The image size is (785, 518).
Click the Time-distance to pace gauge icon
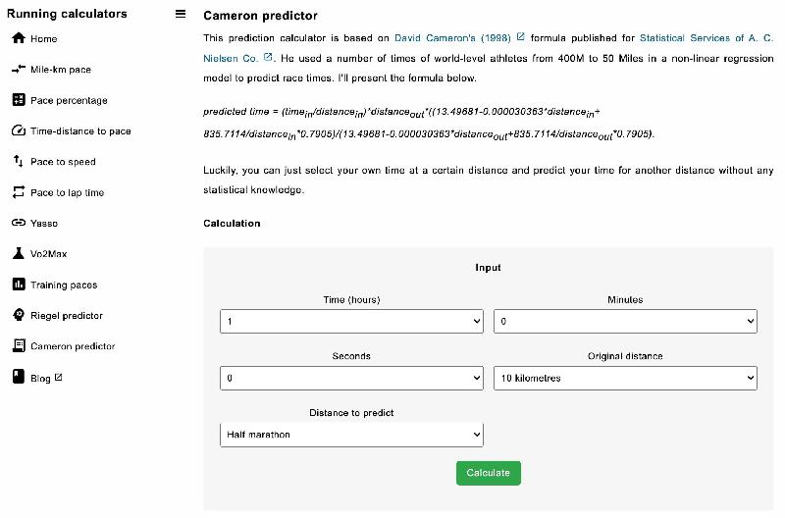click(19, 130)
